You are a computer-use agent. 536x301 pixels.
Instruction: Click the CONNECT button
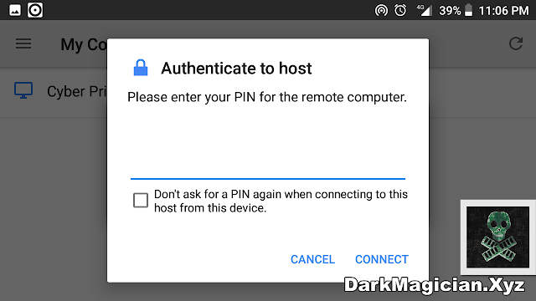coord(382,259)
